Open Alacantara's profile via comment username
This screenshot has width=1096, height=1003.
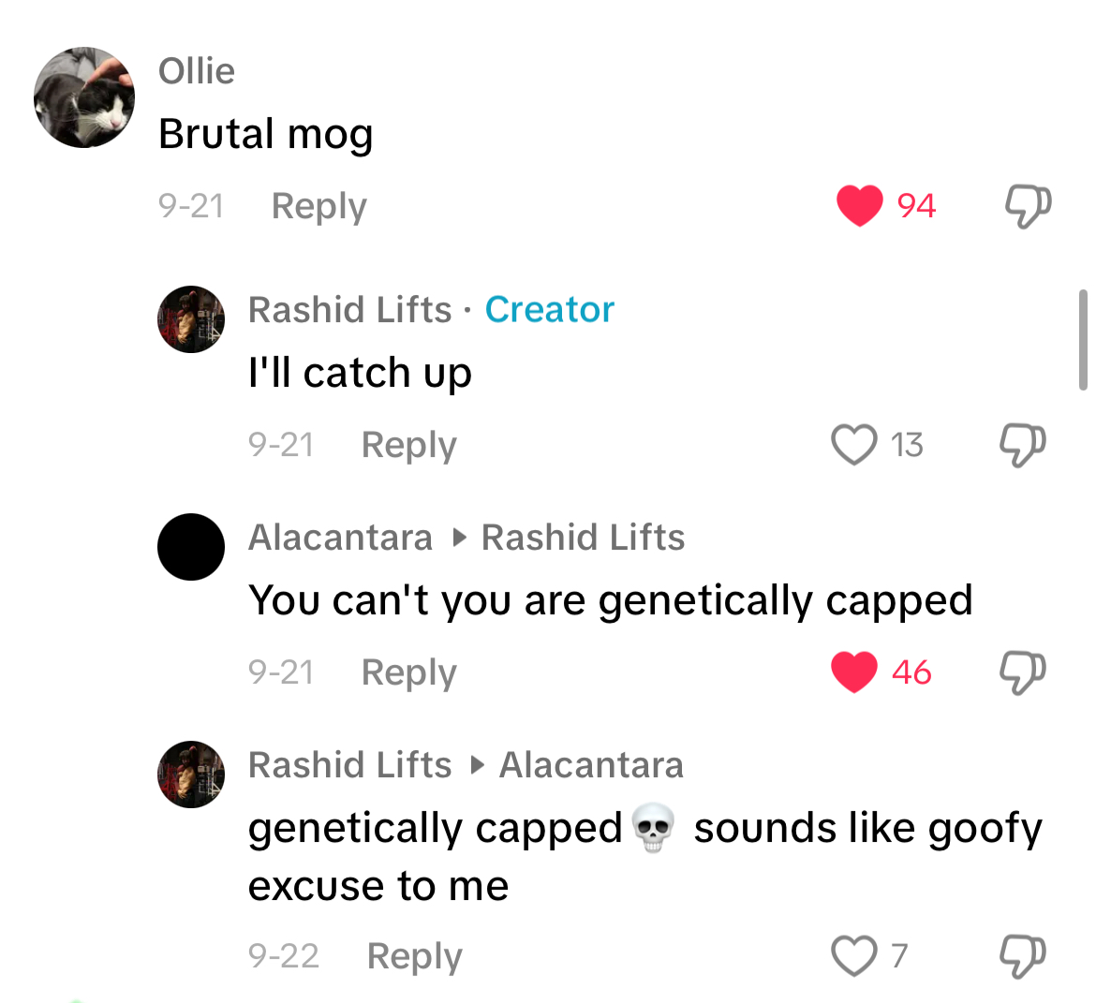(340, 538)
